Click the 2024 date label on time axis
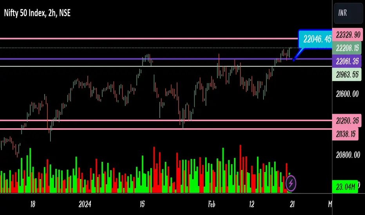Viewport: 365px width, 215px height. coord(85,204)
